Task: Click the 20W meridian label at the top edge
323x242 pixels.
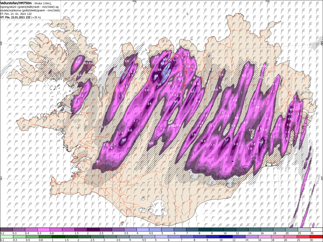Action: [134, 1]
